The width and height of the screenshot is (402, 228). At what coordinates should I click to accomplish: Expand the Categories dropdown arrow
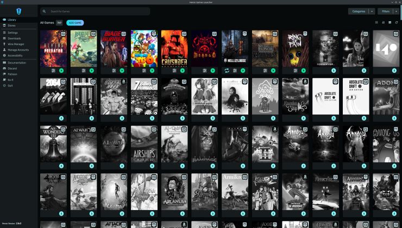(x=372, y=11)
